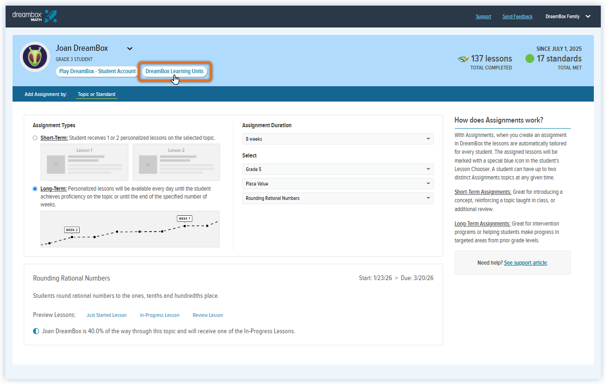Viewport: 605px width, 384px height.
Task: Expand the student switcher chevron beside Joan DreamBox
Action: point(130,48)
